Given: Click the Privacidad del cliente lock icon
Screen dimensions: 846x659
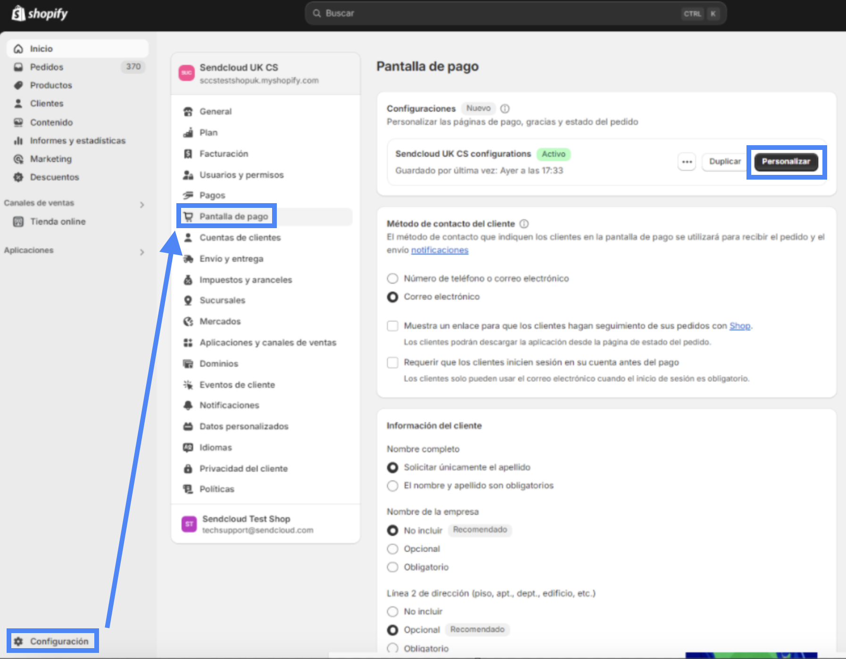Looking at the screenshot, I should pyautogui.click(x=188, y=469).
